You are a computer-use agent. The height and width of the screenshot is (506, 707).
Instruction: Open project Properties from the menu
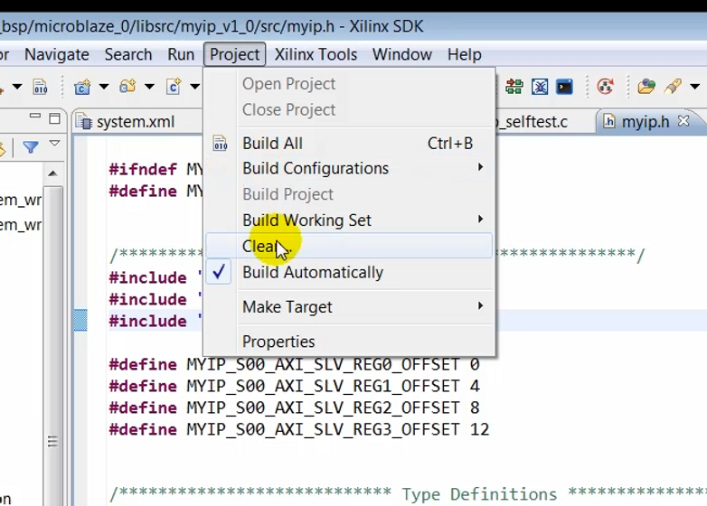[x=278, y=342]
